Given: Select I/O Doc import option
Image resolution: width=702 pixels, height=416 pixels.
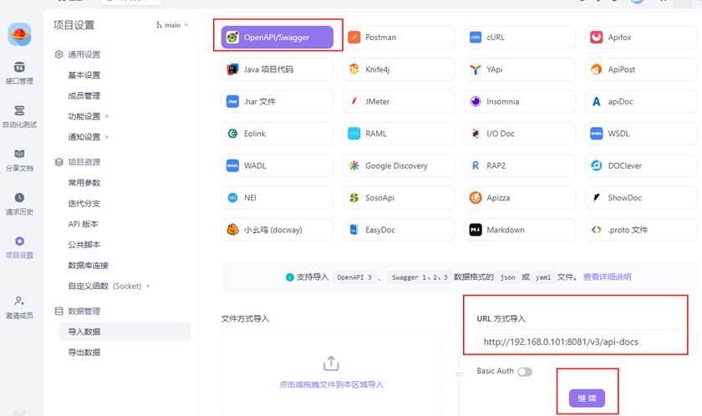Looking at the screenshot, I should pos(520,134).
